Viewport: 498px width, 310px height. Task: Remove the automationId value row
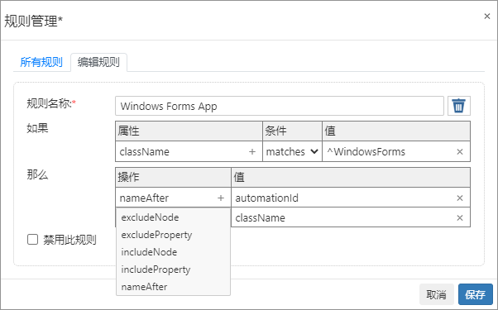coord(460,198)
